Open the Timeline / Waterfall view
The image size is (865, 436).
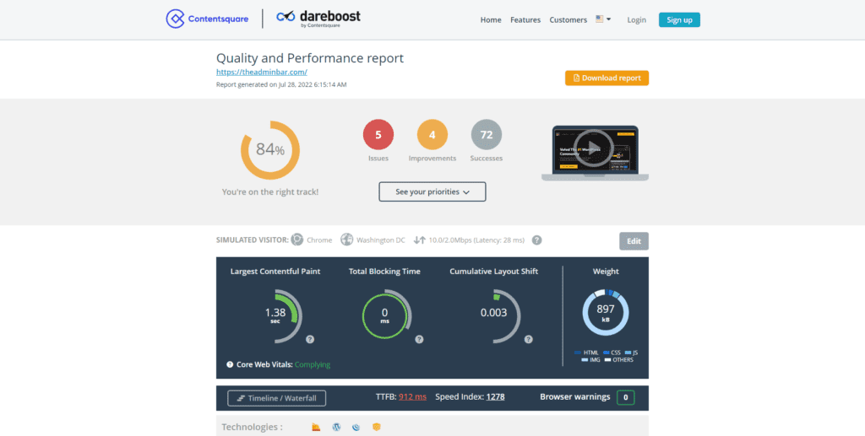point(276,398)
